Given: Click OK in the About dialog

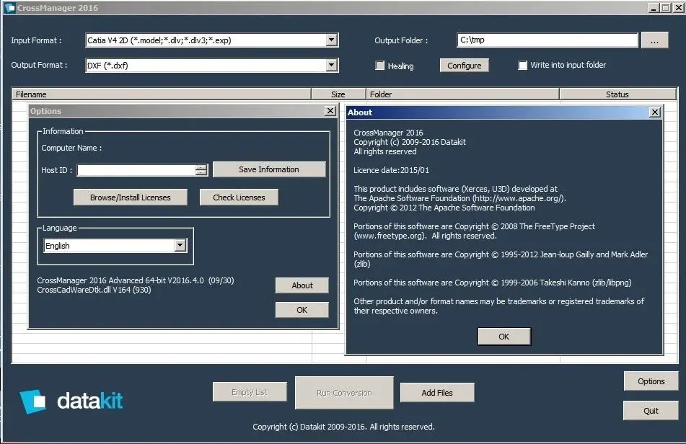Looking at the screenshot, I should 504,337.
